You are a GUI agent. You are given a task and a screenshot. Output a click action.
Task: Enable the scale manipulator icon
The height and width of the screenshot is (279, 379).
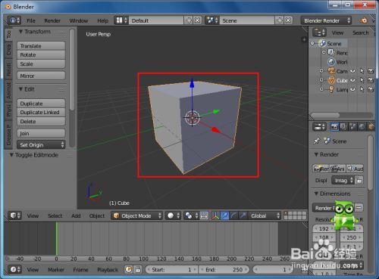pos(243,215)
